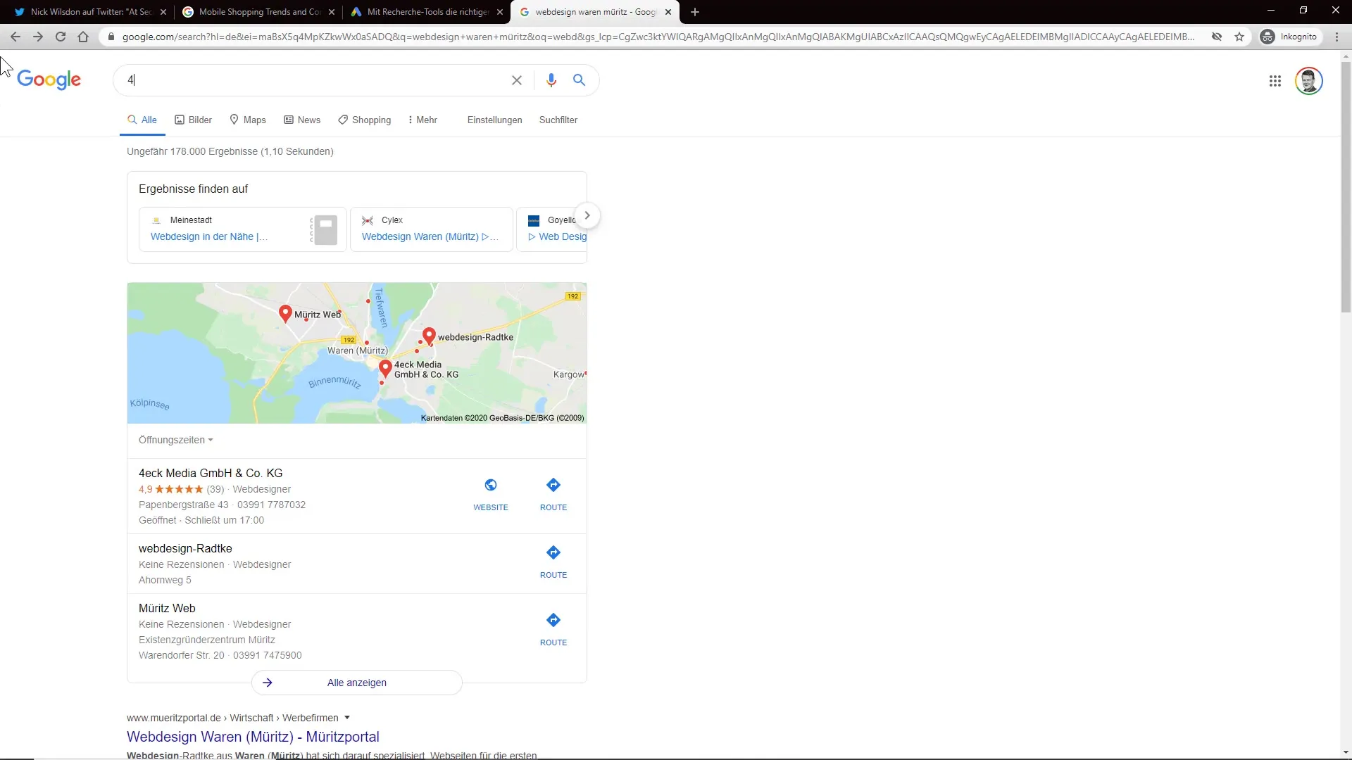
Task: Show next directory results with the chevron
Action: (587, 215)
